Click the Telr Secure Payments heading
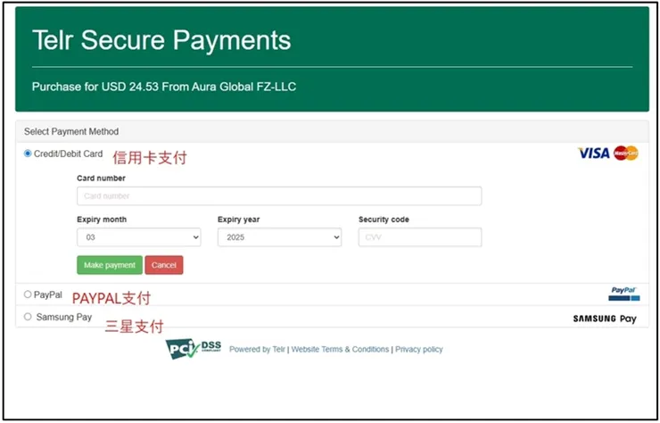Viewport: 660px width, 423px height. coord(161,40)
